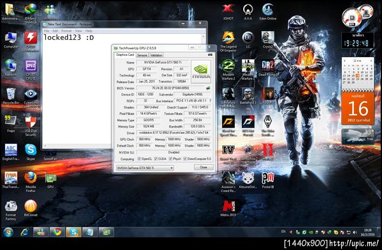The image size is (382, 250).
Task: Click the weather gadget showing 33°
Action: tap(358, 136)
